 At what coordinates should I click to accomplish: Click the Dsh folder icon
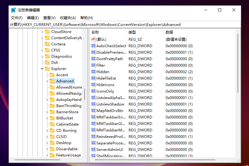47,62
